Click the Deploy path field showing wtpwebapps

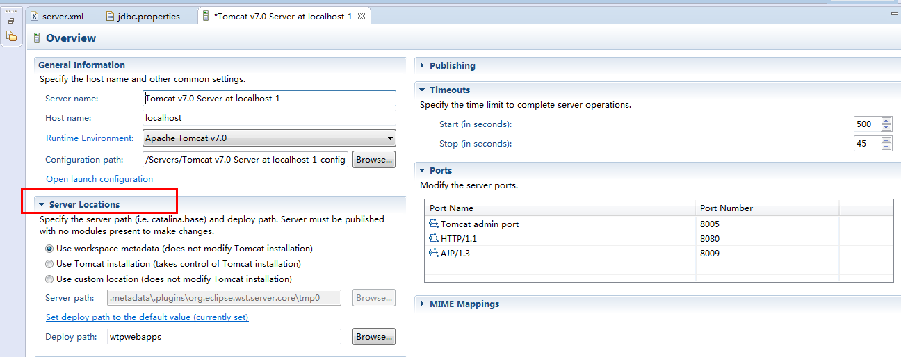pos(224,337)
